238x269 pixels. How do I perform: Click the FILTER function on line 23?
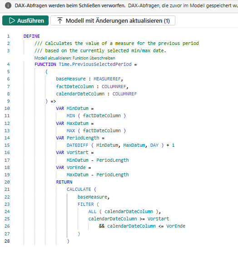click(86, 204)
